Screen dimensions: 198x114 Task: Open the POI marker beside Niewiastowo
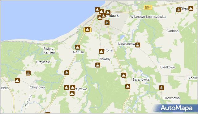(137, 45)
